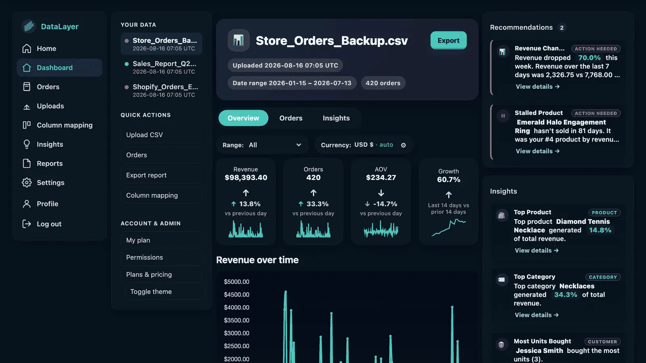Select Store_Orders_Ba... file in Your Data
646x363 pixels.
point(161,44)
